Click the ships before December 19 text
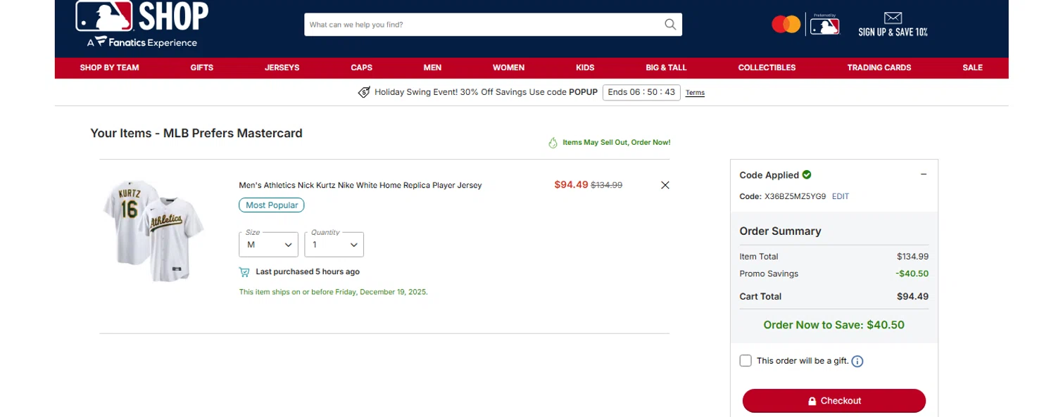 [x=333, y=292]
